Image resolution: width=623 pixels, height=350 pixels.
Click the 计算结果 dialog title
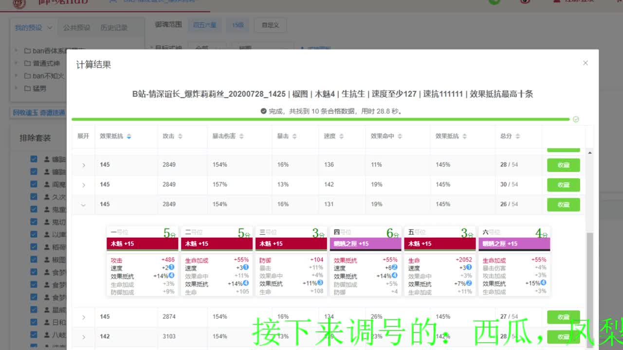93,65
